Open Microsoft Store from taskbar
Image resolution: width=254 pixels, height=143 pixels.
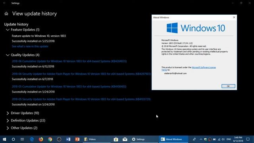[x=116, y=139]
